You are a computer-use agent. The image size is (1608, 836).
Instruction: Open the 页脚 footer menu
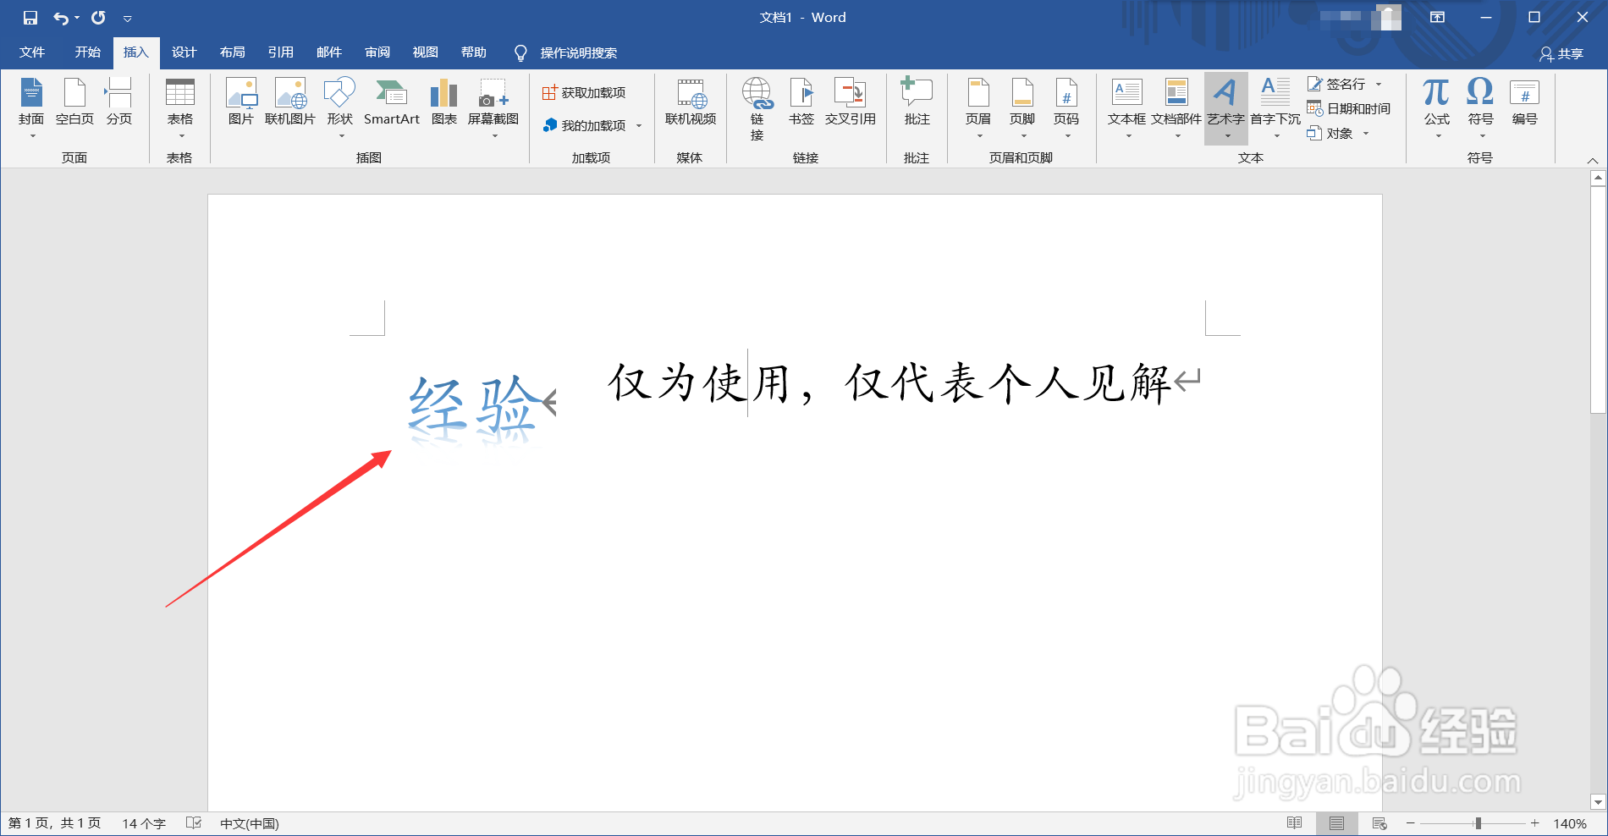pyautogui.click(x=1022, y=107)
